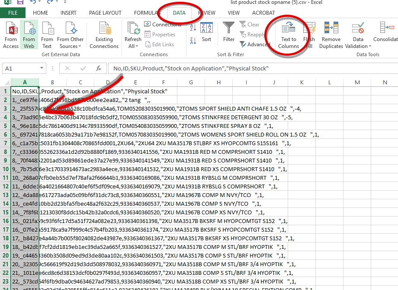Click cell A3 containing 2TOMS SPORT SHIELD

pos(25,109)
